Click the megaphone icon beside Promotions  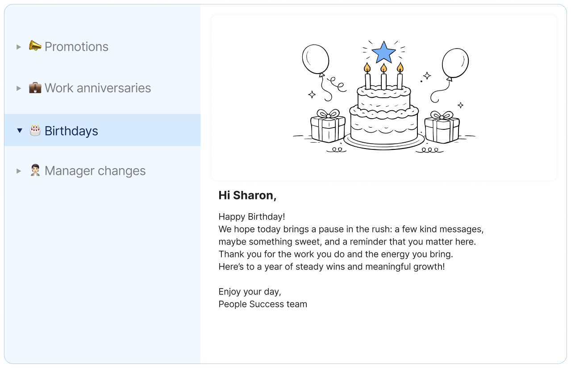click(x=35, y=46)
